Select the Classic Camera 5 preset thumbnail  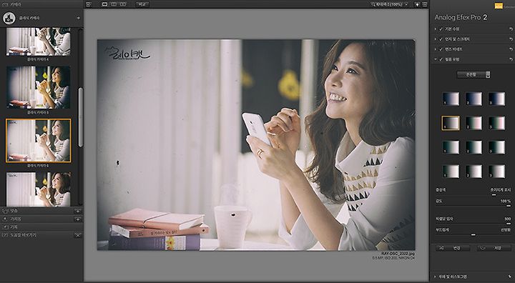click(39, 87)
